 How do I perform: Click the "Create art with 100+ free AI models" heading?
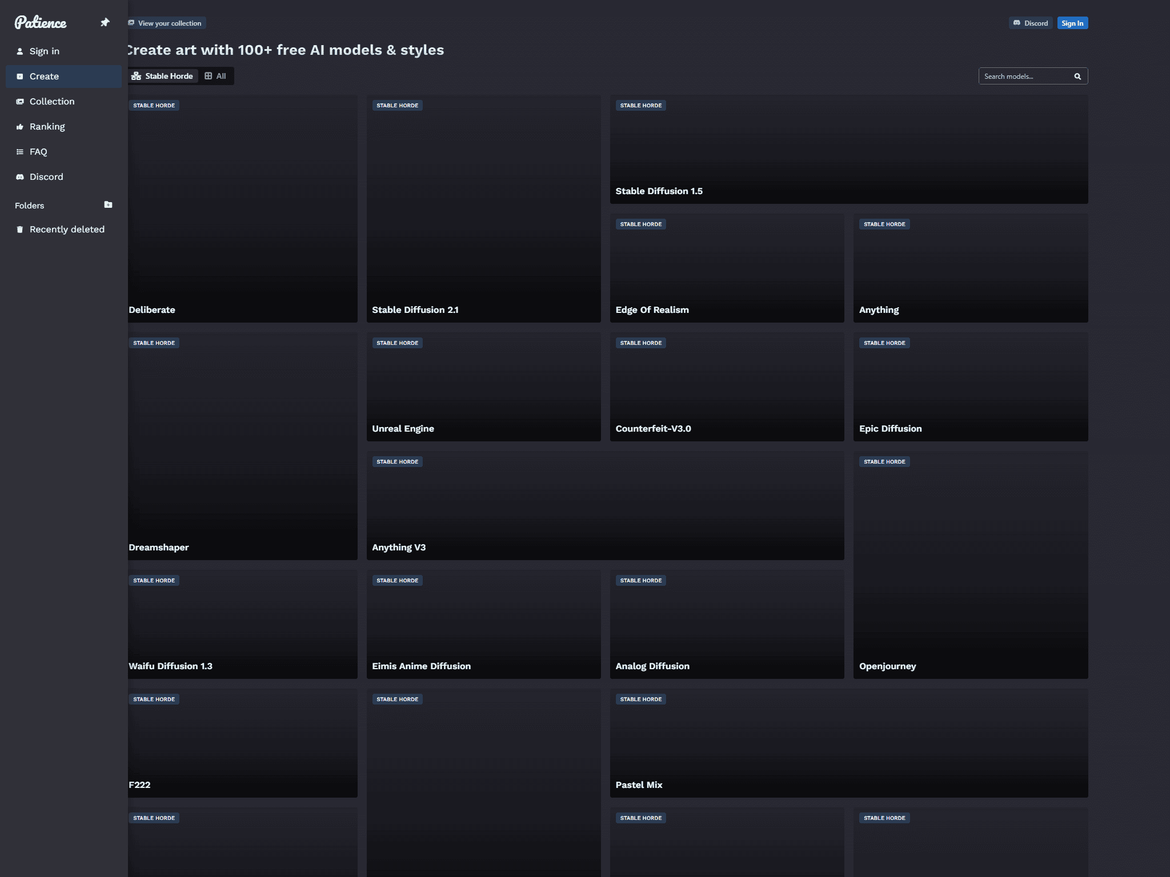point(285,50)
